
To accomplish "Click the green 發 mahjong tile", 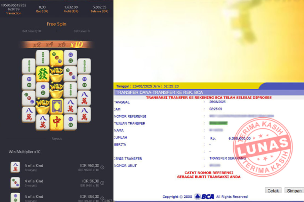I will pyautogui.click(x=43, y=74).
